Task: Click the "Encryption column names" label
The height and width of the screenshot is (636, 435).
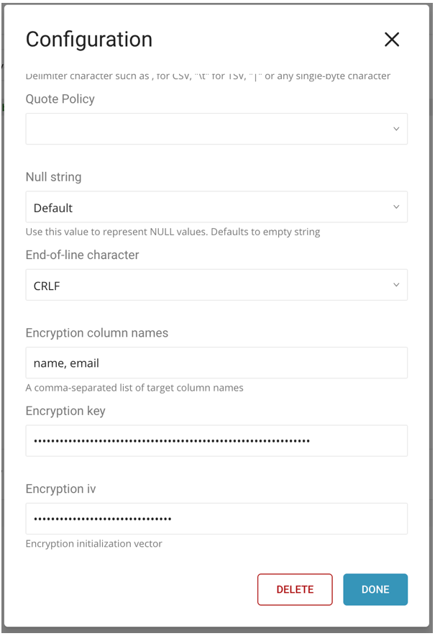Action: [97, 333]
